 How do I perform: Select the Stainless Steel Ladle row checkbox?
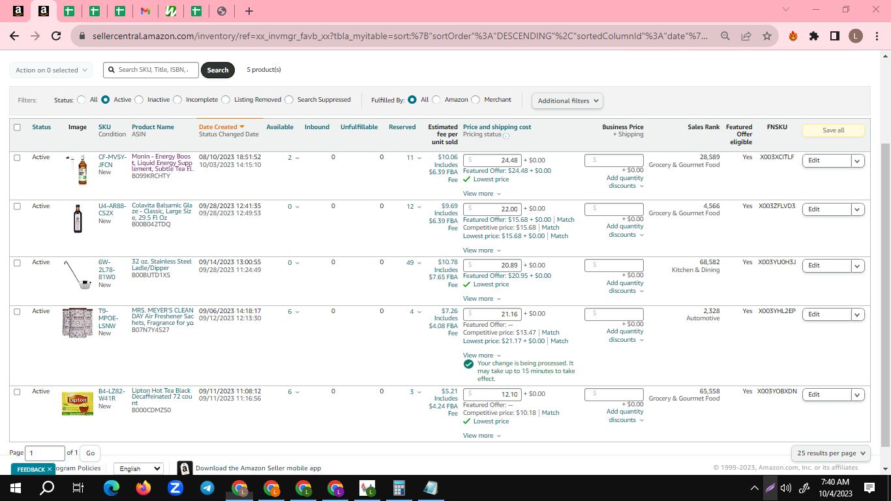17,262
